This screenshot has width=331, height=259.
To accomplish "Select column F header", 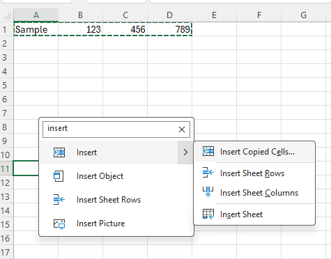I will point(259,15).
